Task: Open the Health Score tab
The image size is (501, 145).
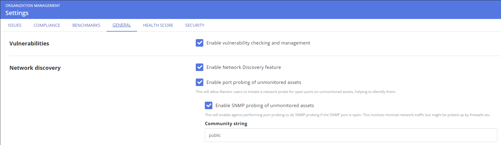Action: click(x=158, y=25)
